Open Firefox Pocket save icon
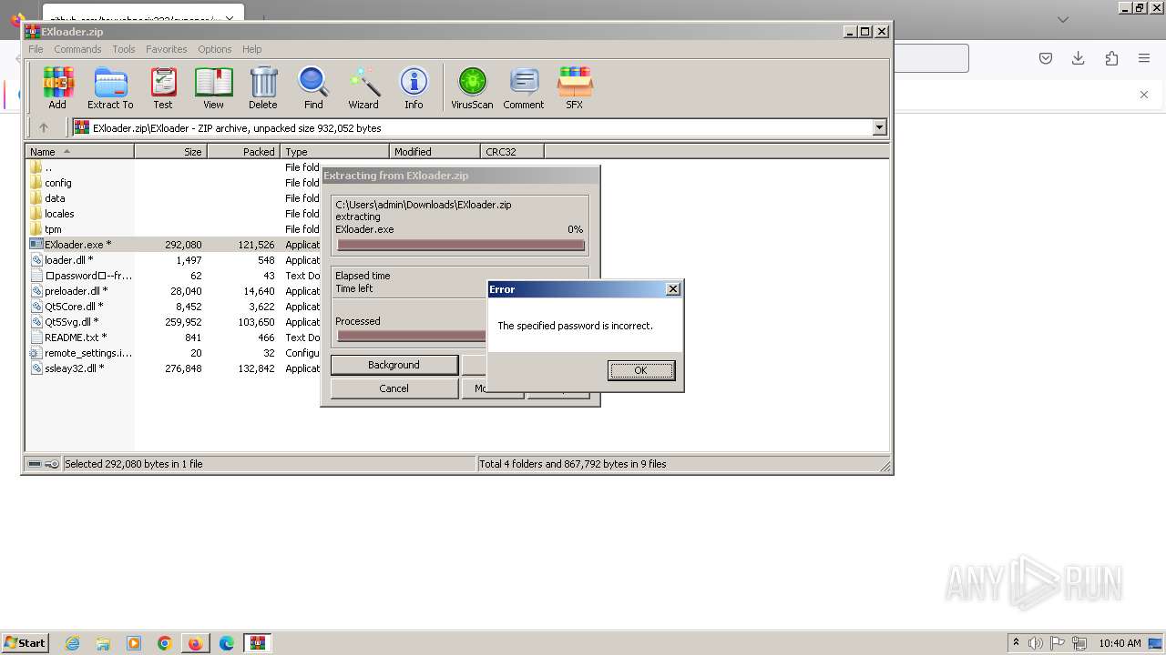1166x655 pixels. [x=1046, y=58]
